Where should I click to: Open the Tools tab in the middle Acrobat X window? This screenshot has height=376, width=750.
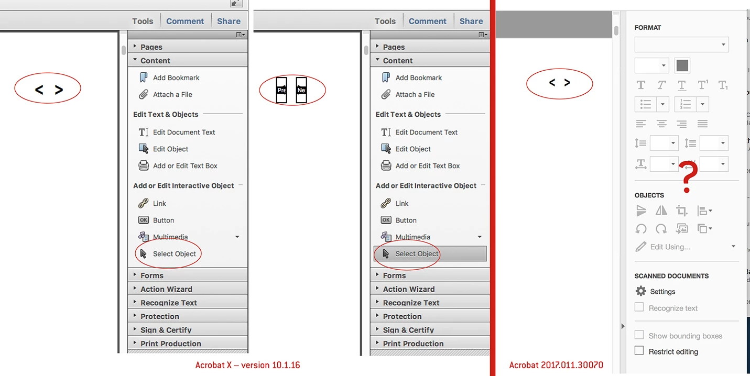[385, 21]
